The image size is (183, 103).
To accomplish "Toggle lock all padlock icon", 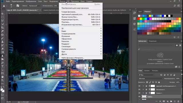I will pos(159,82).
